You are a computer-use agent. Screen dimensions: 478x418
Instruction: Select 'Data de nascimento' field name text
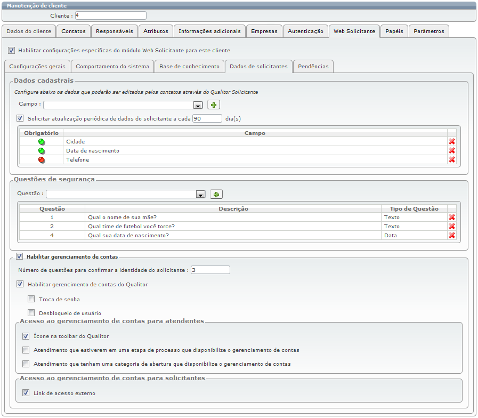pyautogui.click(x=93, y=151)
